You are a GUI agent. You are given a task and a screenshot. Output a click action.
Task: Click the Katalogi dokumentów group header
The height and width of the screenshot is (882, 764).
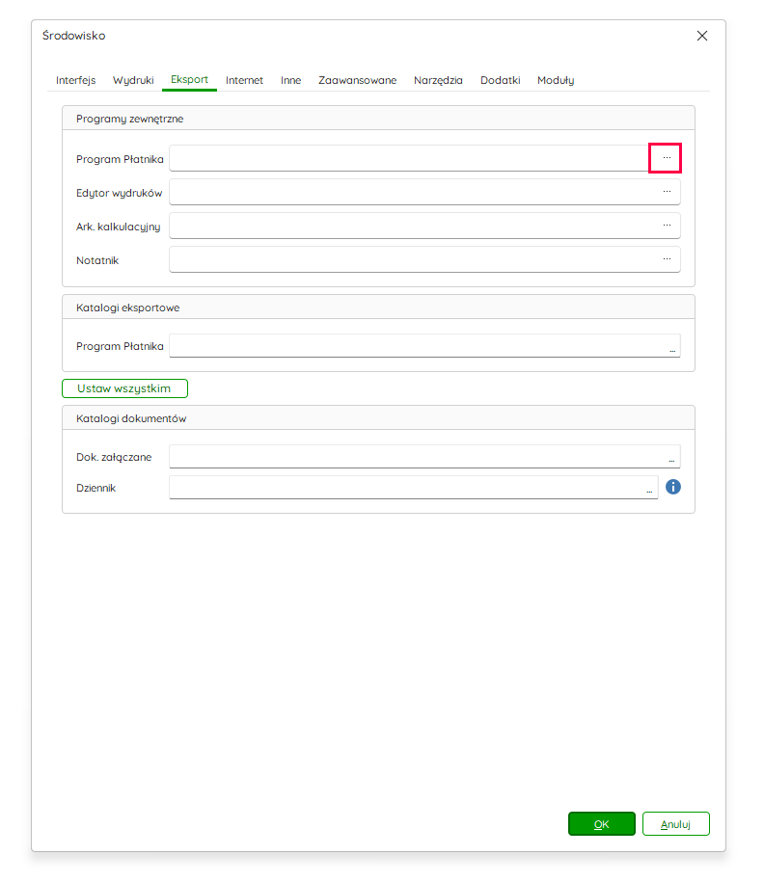[x=378, y=418]
